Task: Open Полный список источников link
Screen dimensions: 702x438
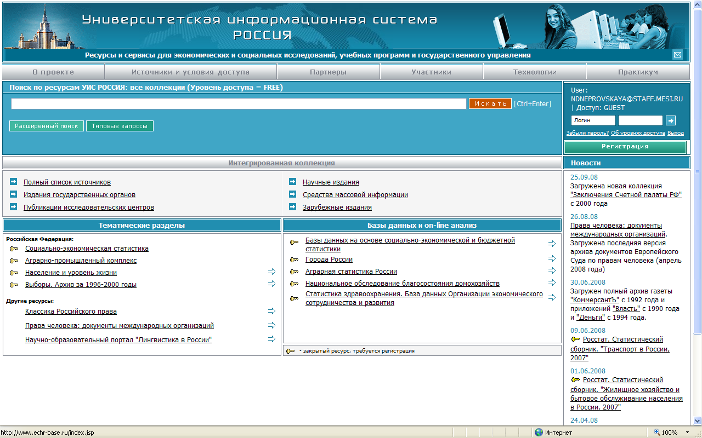Action: (x=67, y=182)
